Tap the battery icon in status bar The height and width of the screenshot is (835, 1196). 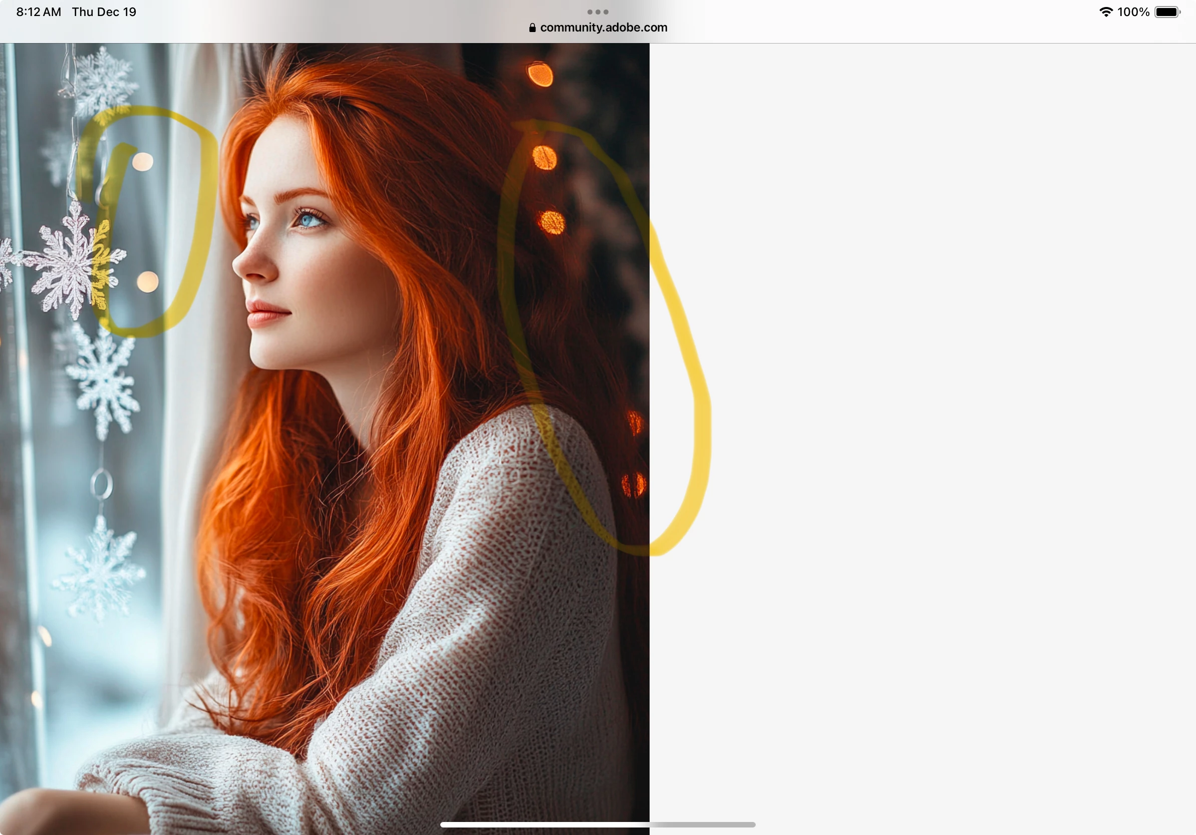[x=1167, y=12]
